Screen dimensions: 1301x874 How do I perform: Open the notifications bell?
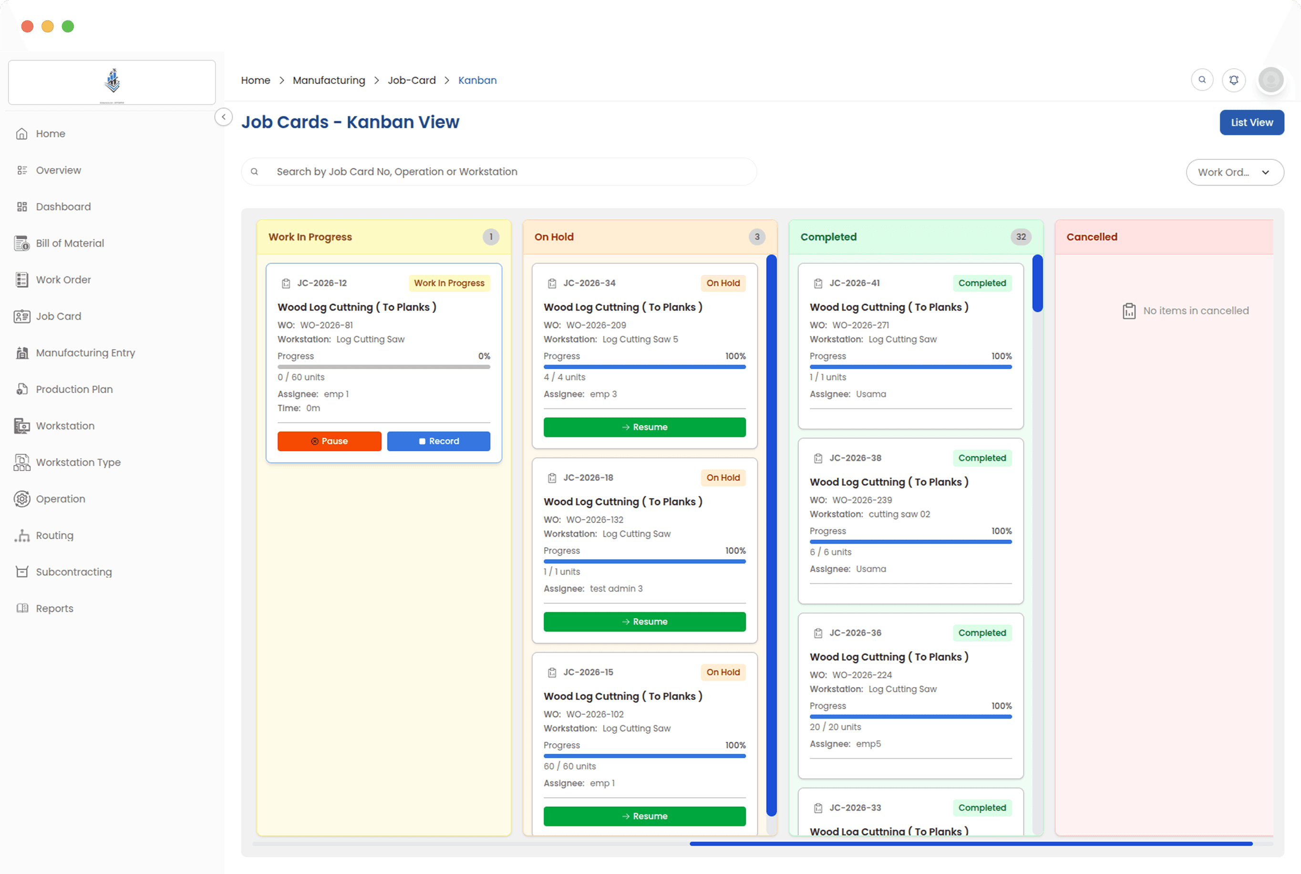click(x=1234, y=80)
